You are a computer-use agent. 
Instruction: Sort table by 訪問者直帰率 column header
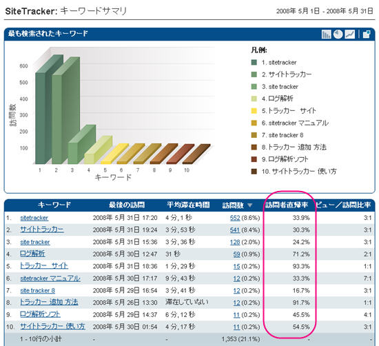tap(287, 205)
